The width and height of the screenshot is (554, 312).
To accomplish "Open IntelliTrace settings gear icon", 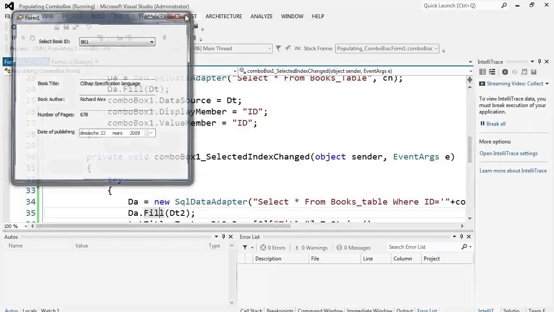I will [x=504, y=72].
